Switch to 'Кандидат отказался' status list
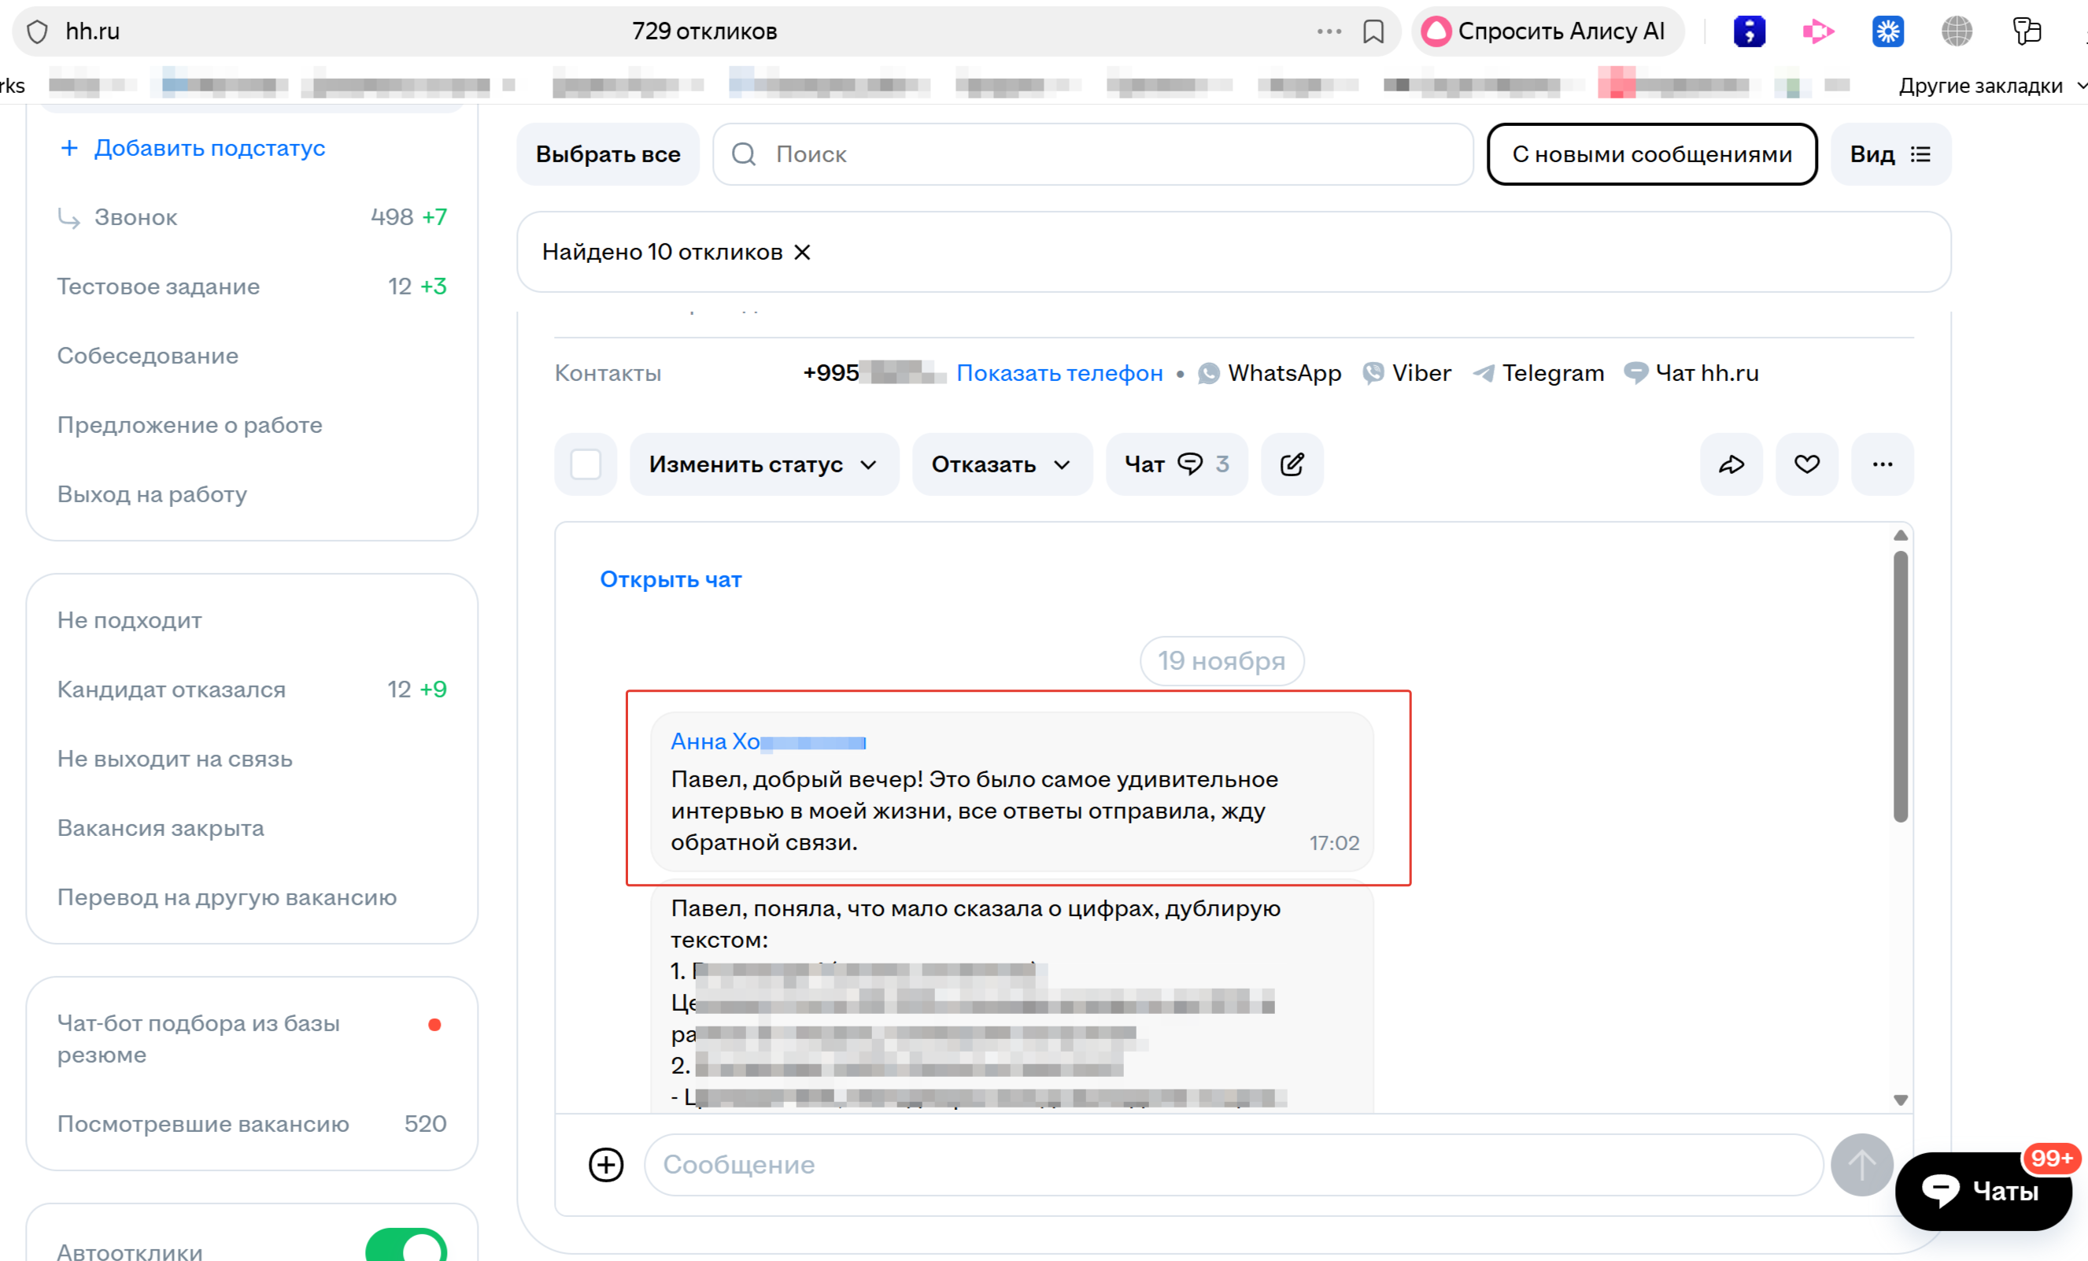The width and height of the screenshot is (2088, 1261). [x=171, y=690]
